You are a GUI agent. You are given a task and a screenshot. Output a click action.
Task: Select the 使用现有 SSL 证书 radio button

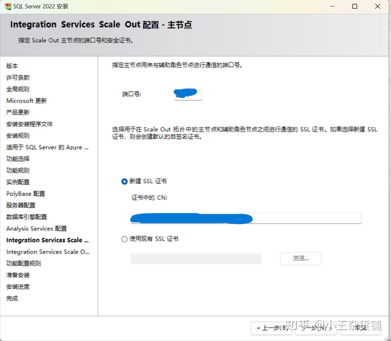124,239
